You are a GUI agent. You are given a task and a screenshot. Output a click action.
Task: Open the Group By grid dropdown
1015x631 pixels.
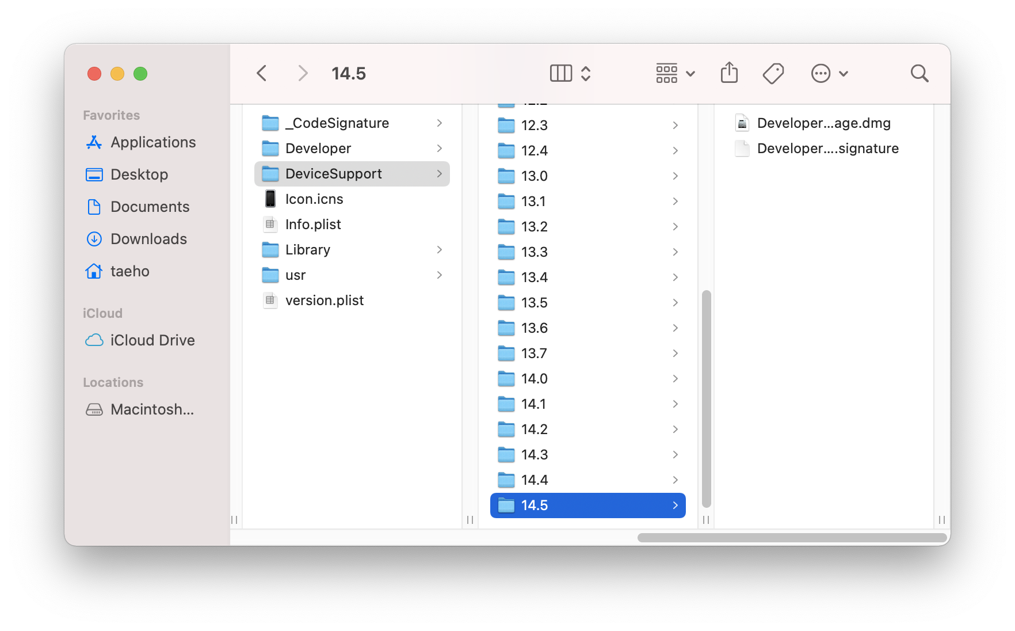pos(676,73)
